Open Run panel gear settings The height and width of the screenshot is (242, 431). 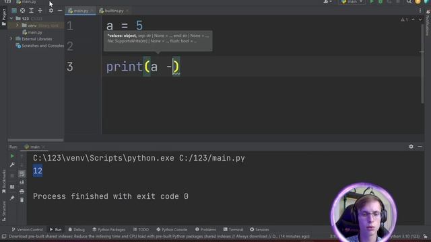[x=411, y=147]
